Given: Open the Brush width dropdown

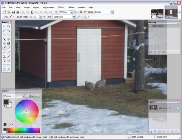Looking at the screenshot, I should [40, 17].
